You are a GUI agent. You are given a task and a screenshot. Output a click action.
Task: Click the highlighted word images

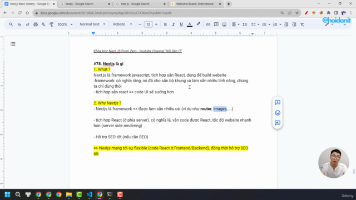[220, 109]
